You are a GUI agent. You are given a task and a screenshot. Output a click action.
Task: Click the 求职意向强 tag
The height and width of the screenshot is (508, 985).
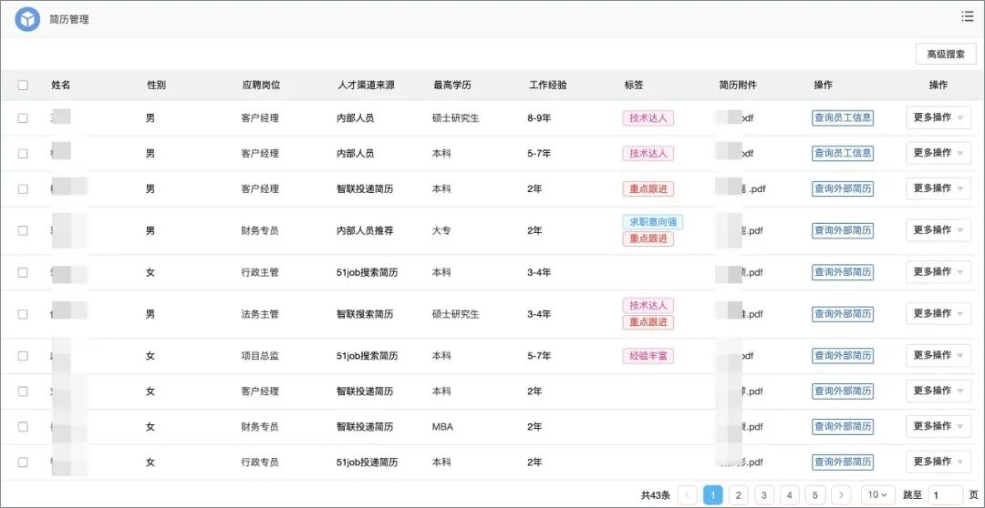click(653, 222)
